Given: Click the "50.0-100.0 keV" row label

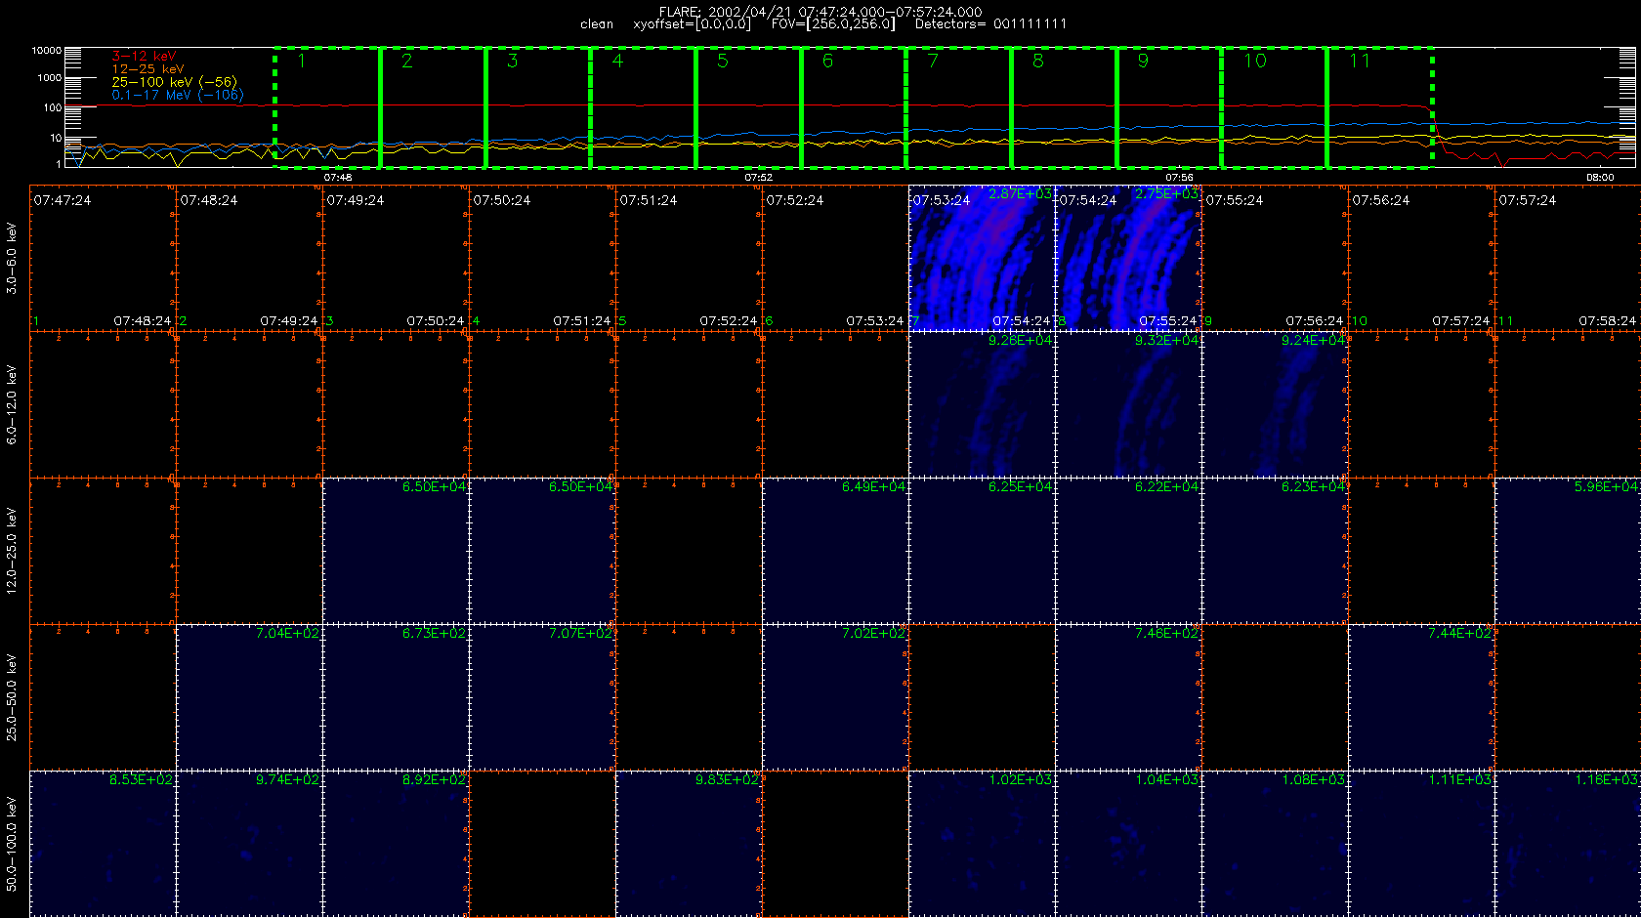Looking at the screenshot, I should [x=12, y=844].
